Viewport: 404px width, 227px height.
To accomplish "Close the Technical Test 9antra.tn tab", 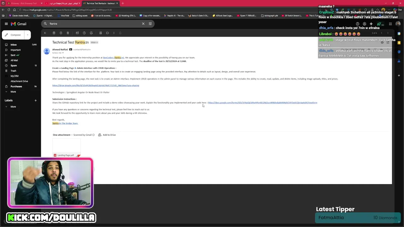I will [x=117, y=3].
